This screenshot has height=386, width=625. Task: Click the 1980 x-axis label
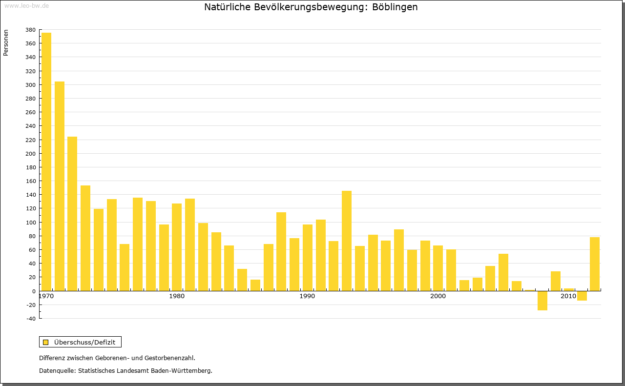click(177, 296)
